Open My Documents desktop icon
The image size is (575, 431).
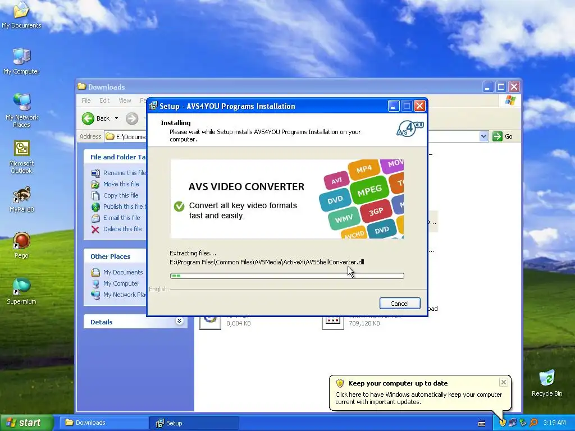[x=21, y=15]
